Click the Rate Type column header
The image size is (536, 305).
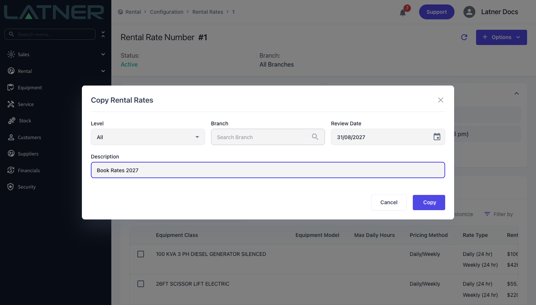475,235
